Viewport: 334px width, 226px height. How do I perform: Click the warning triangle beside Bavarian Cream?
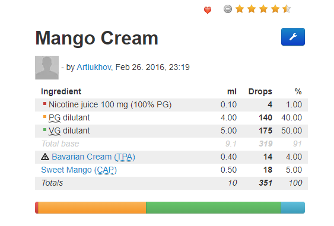[45, 157]
